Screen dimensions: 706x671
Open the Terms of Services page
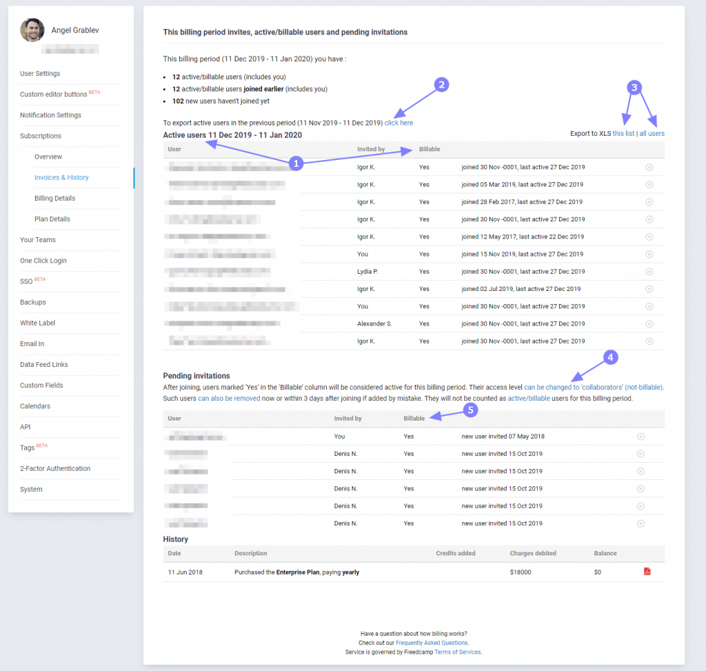(x=458, y=651)
